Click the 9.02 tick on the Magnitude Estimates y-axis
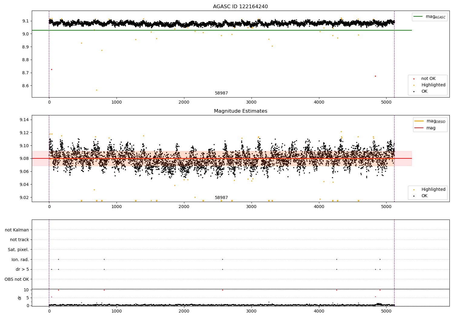This screenshot has width=454, height=318. pyautogui.click(x=25, y=197)
